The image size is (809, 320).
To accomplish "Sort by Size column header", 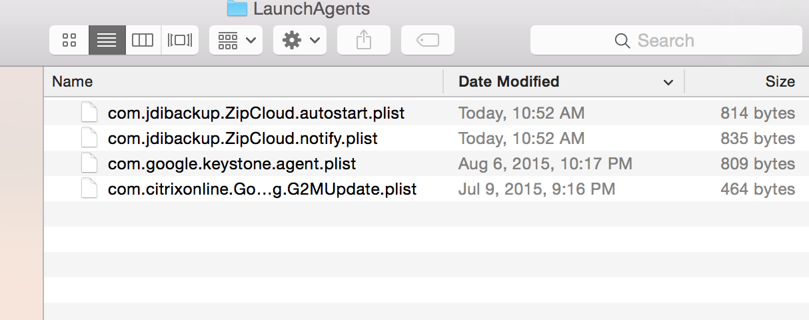I will pos(780,82).
